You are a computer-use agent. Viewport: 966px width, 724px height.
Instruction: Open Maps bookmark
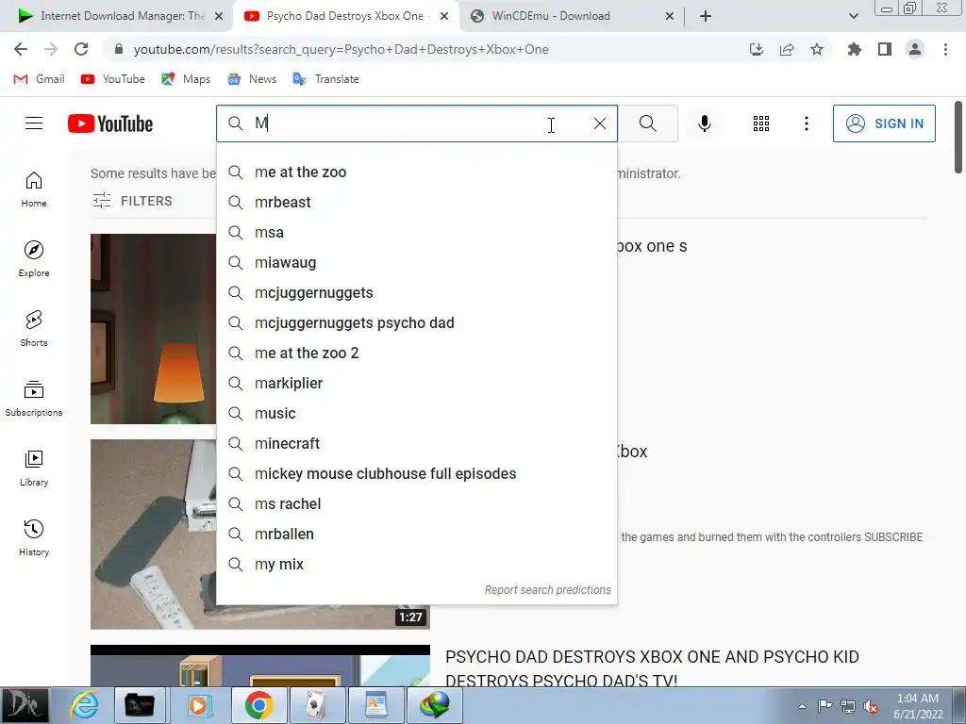point(186,79)
